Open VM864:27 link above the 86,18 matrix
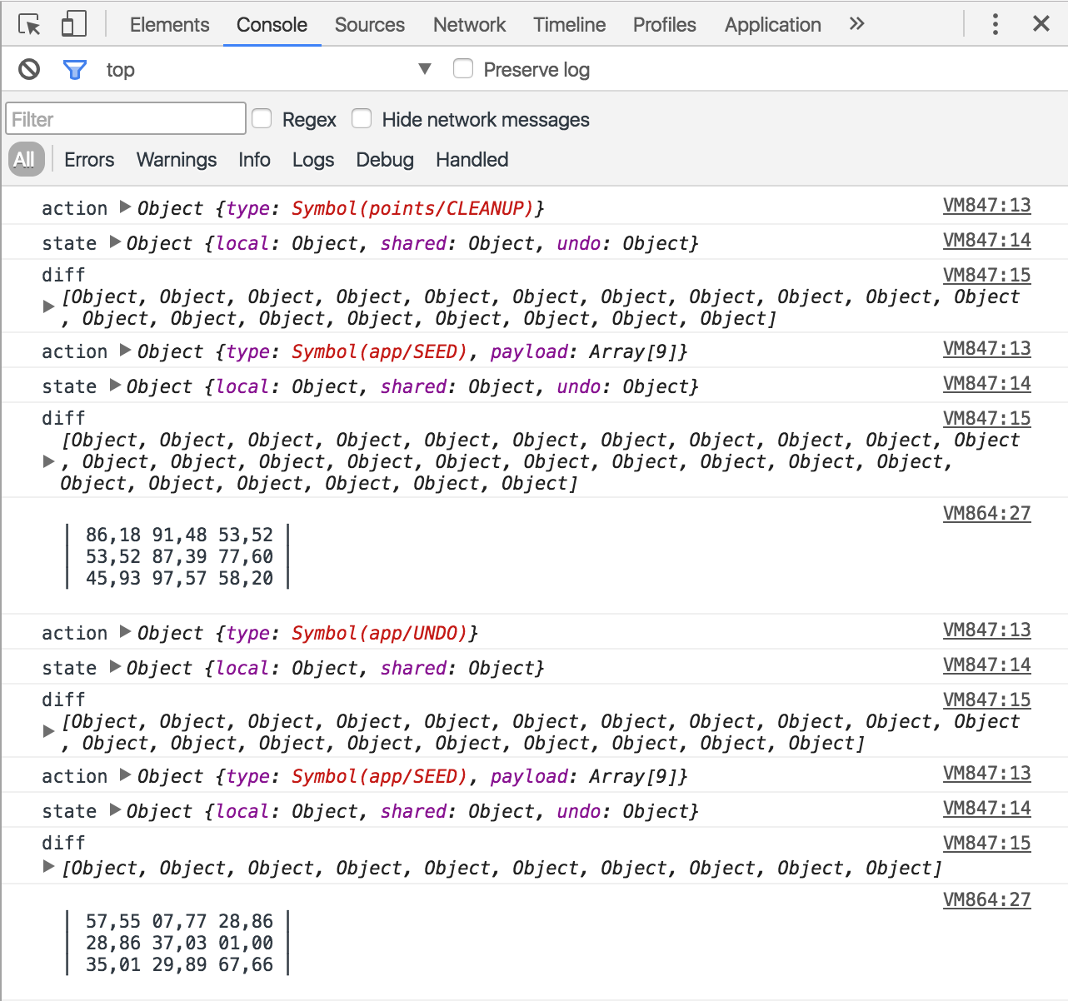This screenshot has width=1068, height=1001. click(x=986, y=513)
